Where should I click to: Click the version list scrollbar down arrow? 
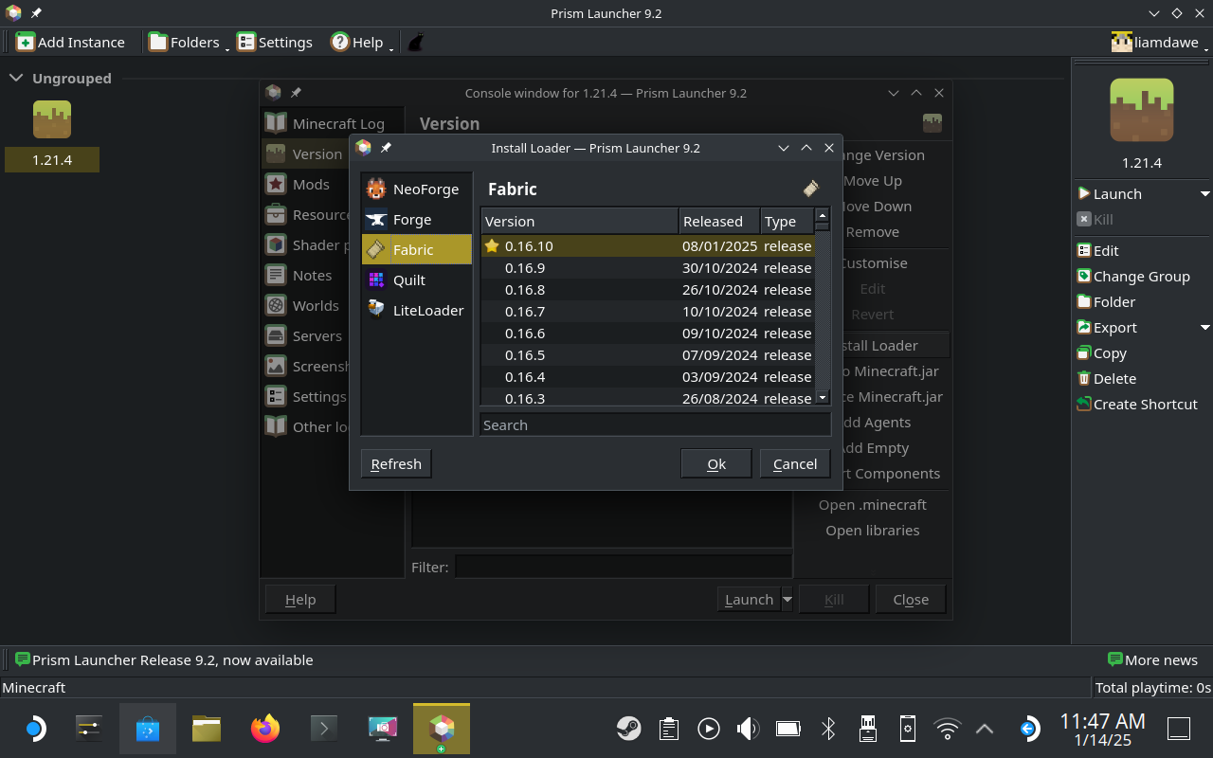tap(823, 398)
